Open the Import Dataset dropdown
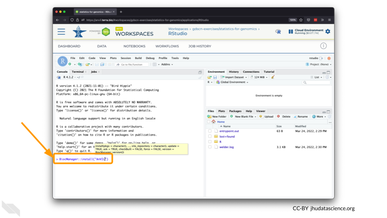387x218 pixels. pyautogui.click(x=233, y=78)
